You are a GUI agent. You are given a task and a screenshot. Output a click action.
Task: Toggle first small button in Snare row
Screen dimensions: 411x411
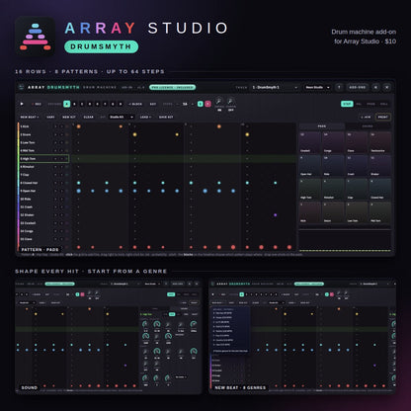click(x=55, y=134)
